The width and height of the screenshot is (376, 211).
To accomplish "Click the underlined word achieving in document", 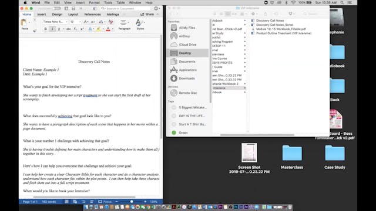I will coord(65,116).
